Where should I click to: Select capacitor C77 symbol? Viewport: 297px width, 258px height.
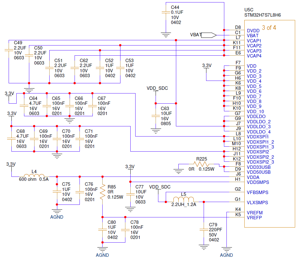tap(130, 194)
